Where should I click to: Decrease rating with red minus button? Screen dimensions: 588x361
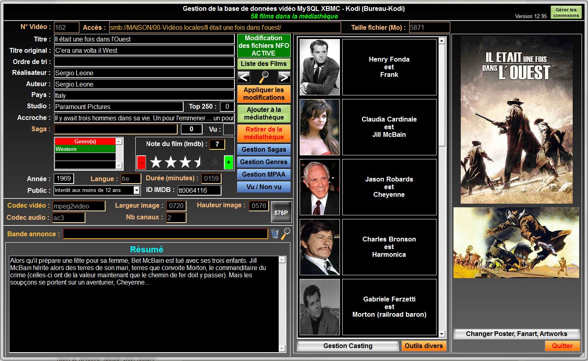click(141, 163)
